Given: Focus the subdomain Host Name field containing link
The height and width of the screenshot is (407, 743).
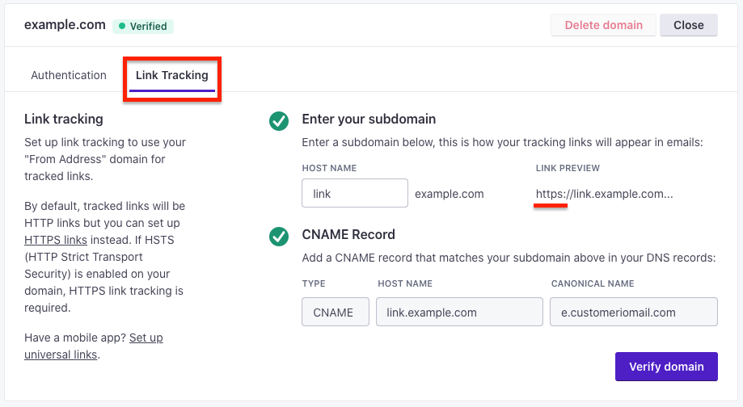Looking at the screenshot, I should (x=355, y=193).
